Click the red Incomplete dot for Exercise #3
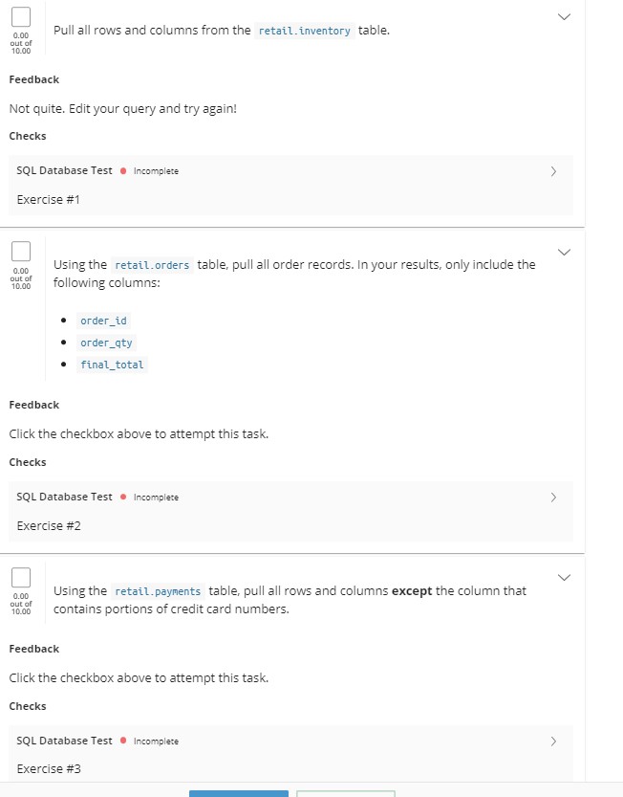 [124, 741]
